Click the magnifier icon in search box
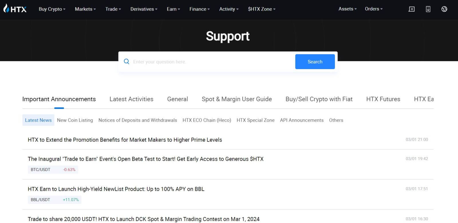The width and height of the screenshot is (458, 223). coord(126,62)
